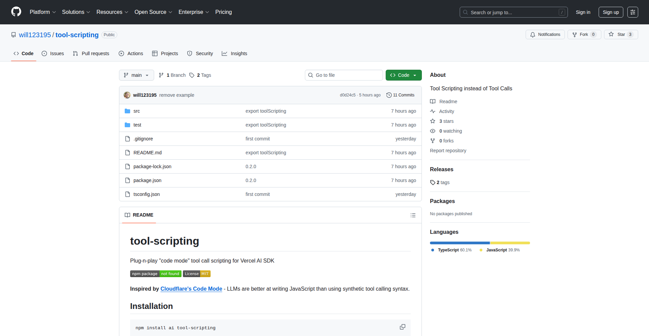The image size is (649, 336).
Task: Click the npm package badge
Action: 155,274
